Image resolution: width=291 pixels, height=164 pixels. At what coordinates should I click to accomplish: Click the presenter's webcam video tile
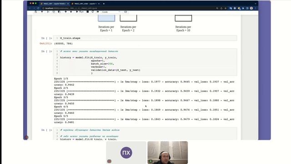pyautogui.click(x=168, y=153)
